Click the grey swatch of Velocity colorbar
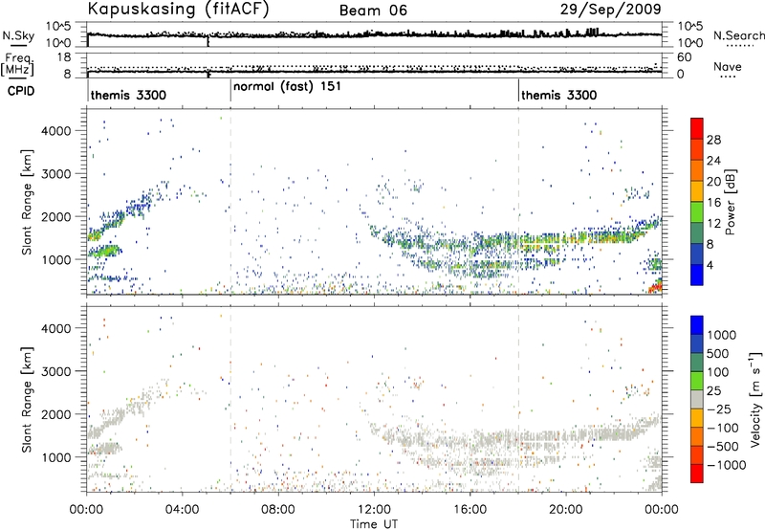Image resolution: width=765 pixels, height=530 pixels. coord(697,399)
